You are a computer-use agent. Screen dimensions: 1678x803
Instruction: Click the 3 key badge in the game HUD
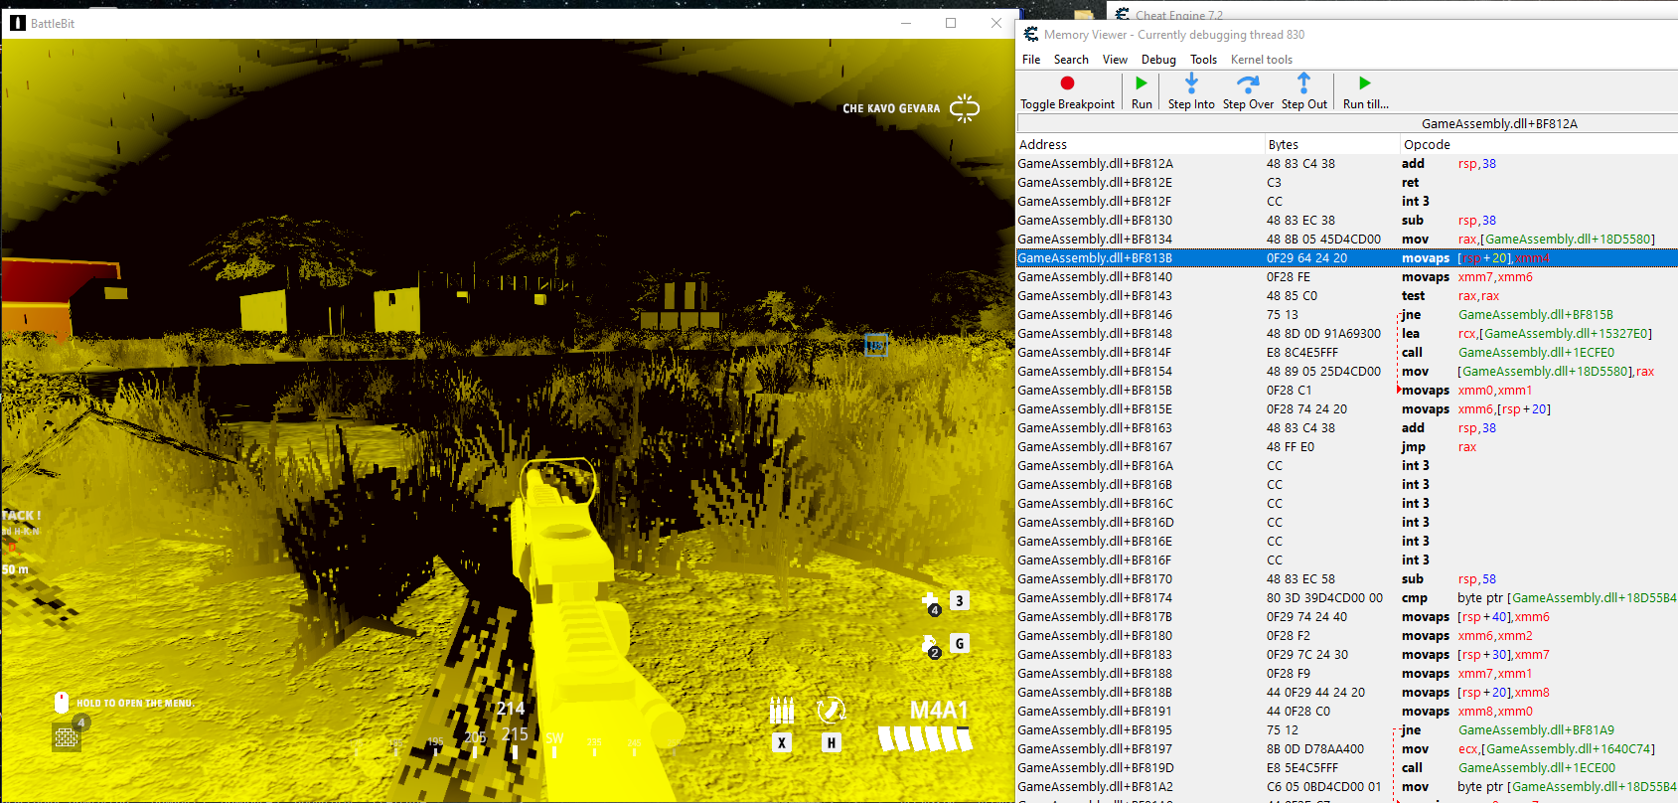[959, 600]
